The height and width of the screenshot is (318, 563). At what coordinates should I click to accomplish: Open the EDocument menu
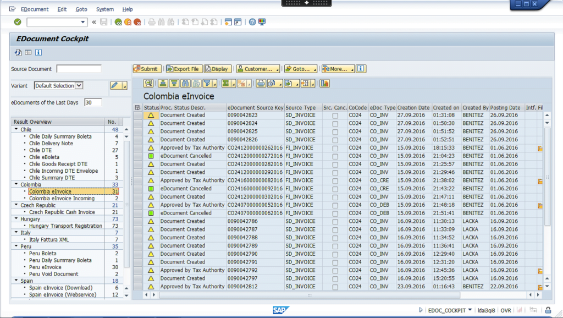pos(35,9)
